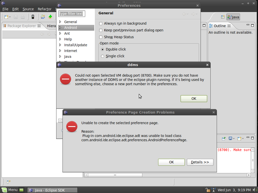Click OK in Preference Page Creation Problems
258x193 pixels.
[x=171, y=162]
